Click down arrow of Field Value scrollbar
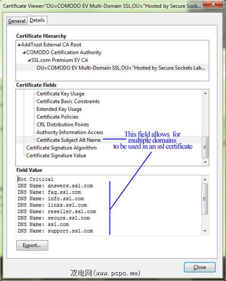Screen dimensions: 226x281 click(x=205, y=231)
